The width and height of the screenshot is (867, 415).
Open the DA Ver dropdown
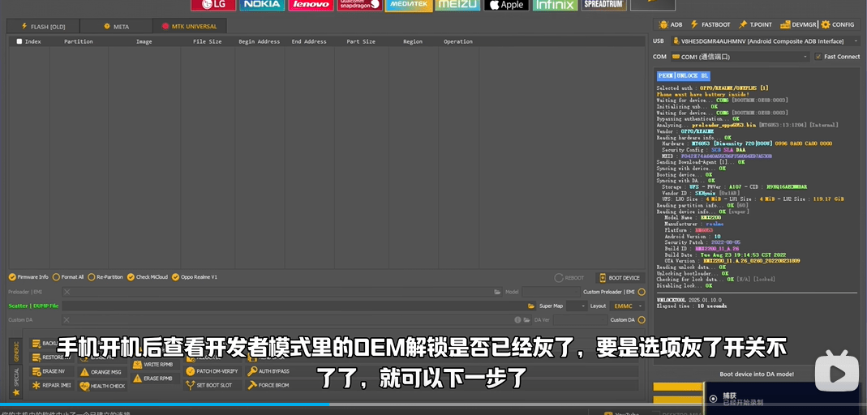click(580, 319)
